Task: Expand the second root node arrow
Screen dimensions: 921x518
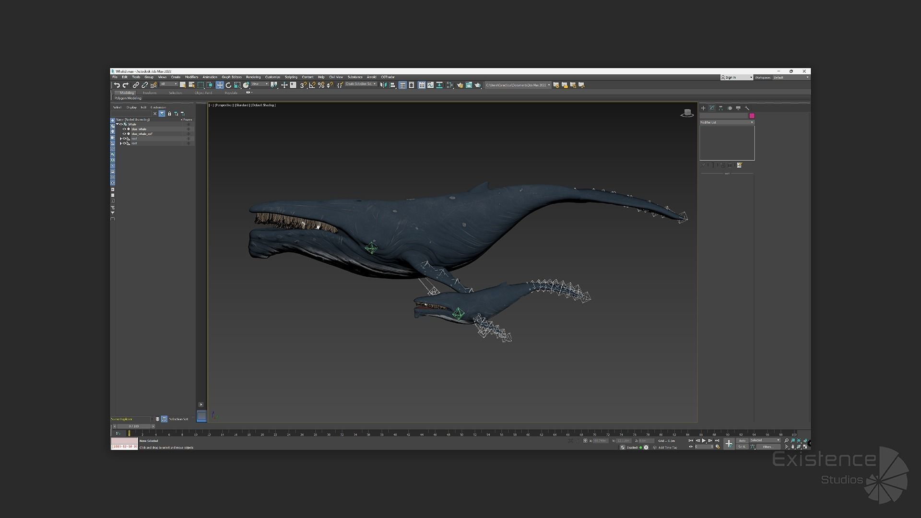Action: 120,143
